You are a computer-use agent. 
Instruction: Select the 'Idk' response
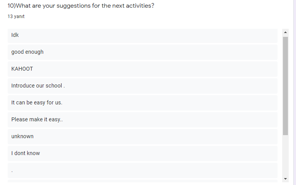click(15, 35)
